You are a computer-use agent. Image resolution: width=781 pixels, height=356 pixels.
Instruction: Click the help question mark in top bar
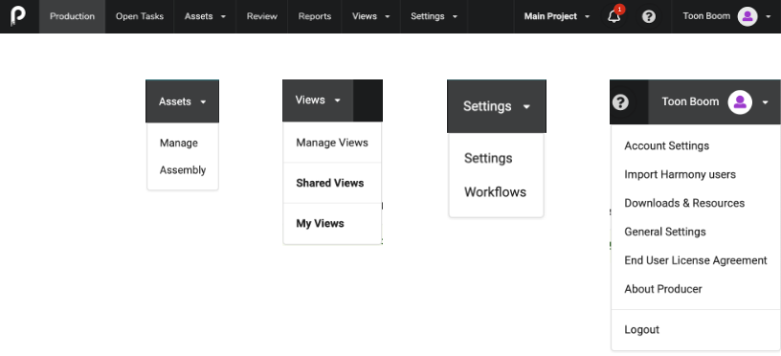tap(649, 16)
